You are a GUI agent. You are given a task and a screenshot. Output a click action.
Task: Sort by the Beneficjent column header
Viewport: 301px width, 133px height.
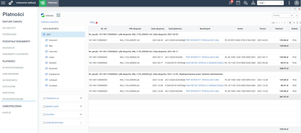tap(205, 29)
